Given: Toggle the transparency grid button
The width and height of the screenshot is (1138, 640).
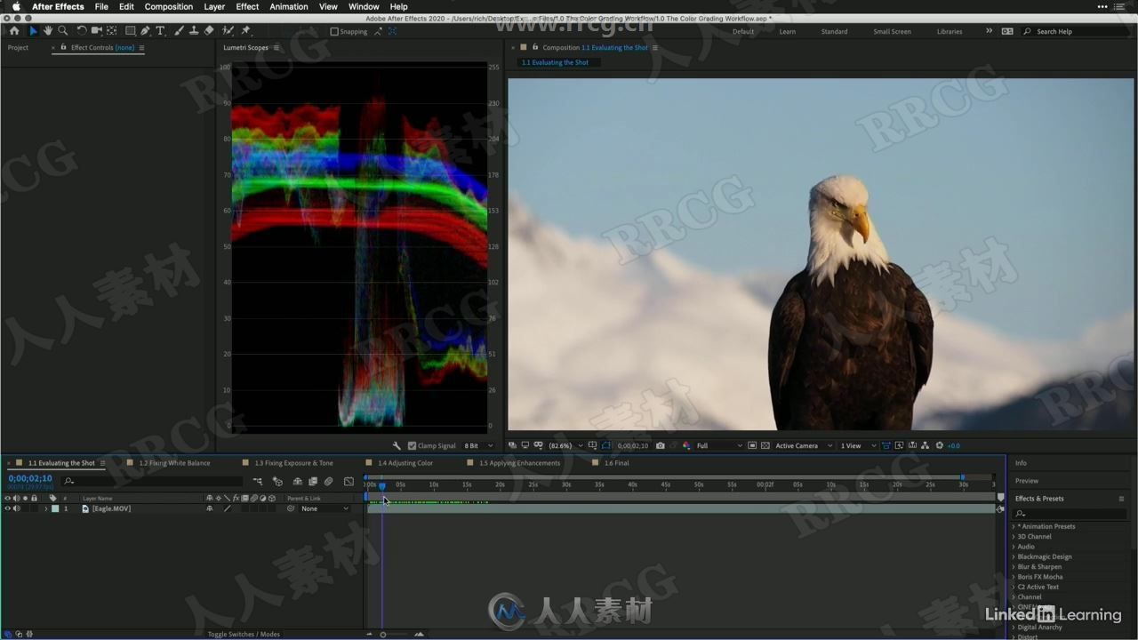Looking at the screenshot, I should pyautogui.click(x=765, y=445).
